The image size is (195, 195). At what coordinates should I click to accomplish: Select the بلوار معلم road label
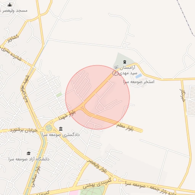point(125,127)
